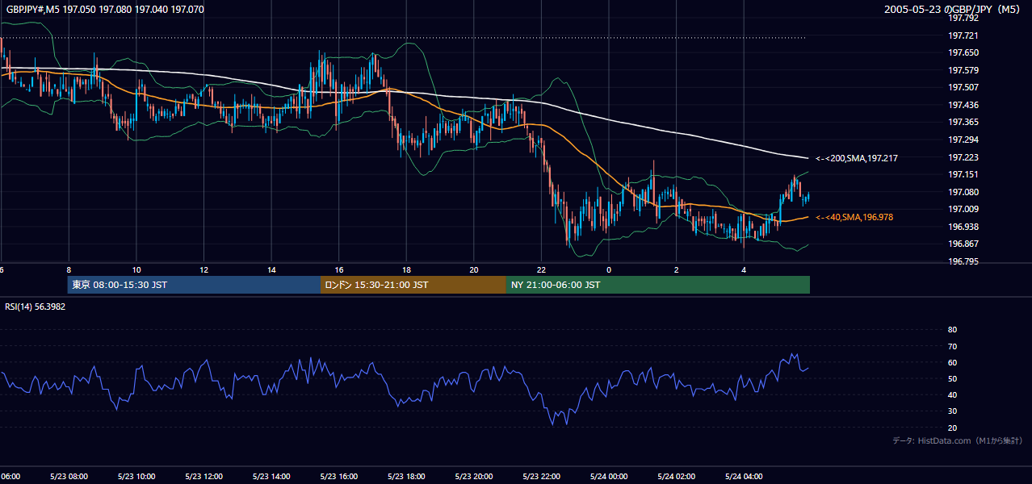Click the 5/23 22:00 bottom time label
Image resolution: width=1032 pixels, height=484 pixels.
[541, 476]
